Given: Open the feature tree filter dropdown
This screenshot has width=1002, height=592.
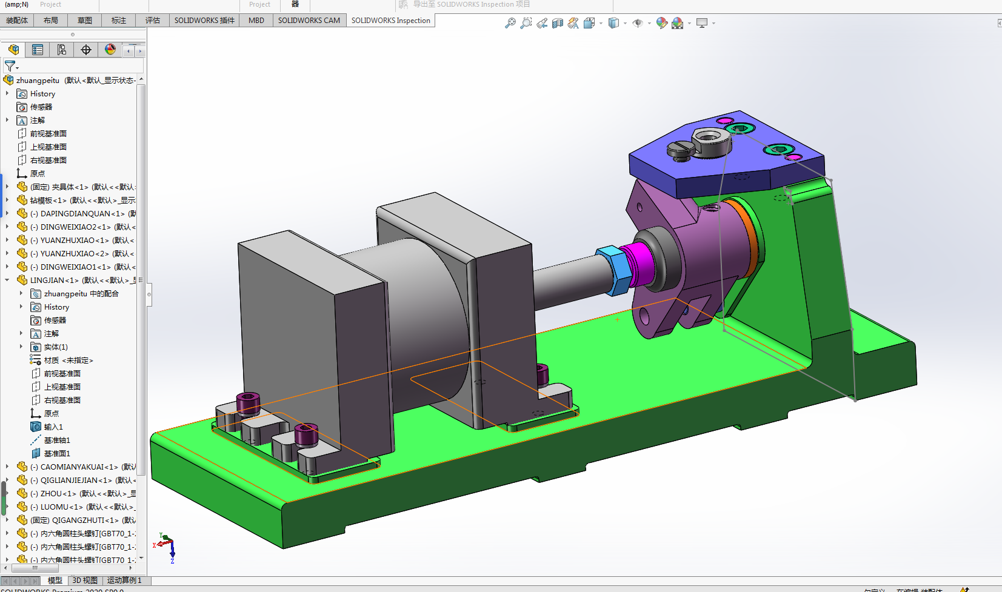Looking at the screenshot, I should [x=12, y=66].
